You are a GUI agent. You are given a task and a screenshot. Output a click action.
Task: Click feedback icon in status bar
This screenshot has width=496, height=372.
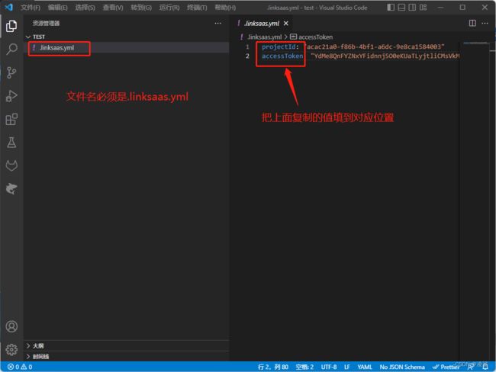tap(471, 367)
